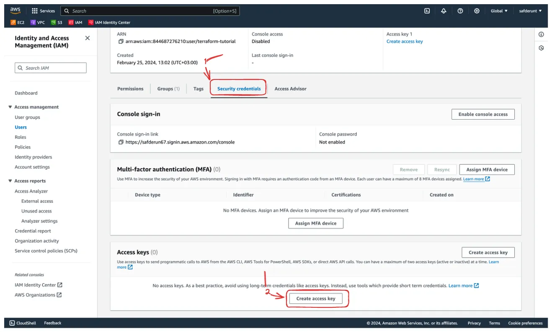
Task: Open Access Analyzer in sidebar
Action: (x=31, y=191)
